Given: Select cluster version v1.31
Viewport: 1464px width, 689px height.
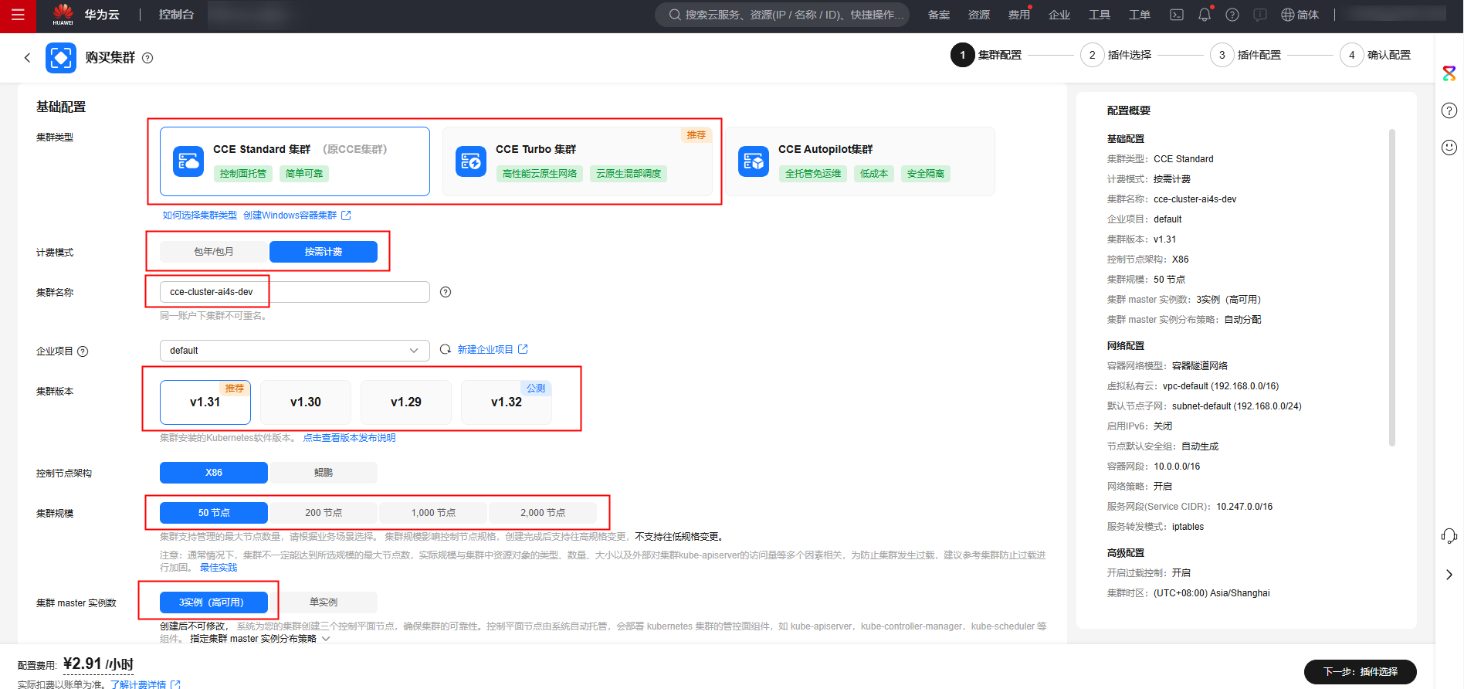Looking at the screenshot, I should [x=205, y=402].
